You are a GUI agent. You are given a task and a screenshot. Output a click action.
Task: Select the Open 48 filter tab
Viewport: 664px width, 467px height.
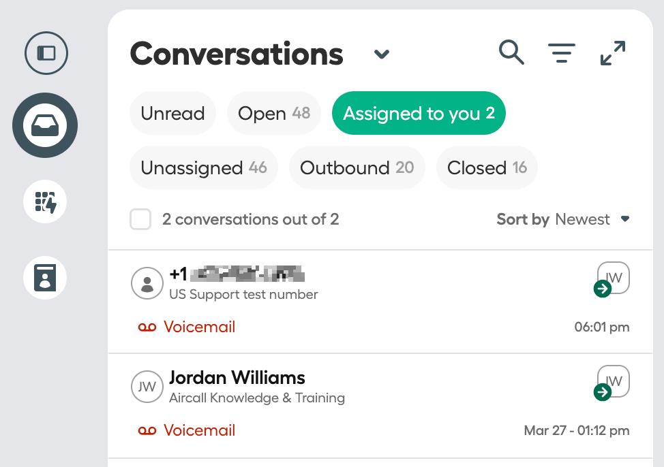pos(274,114)
